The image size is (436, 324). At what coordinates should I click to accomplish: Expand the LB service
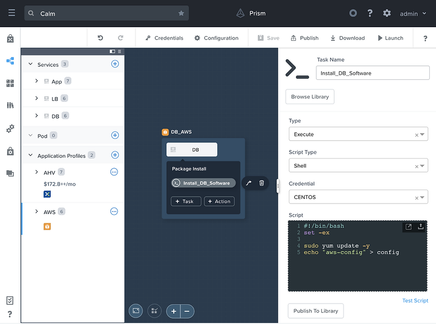pos(36,98)
